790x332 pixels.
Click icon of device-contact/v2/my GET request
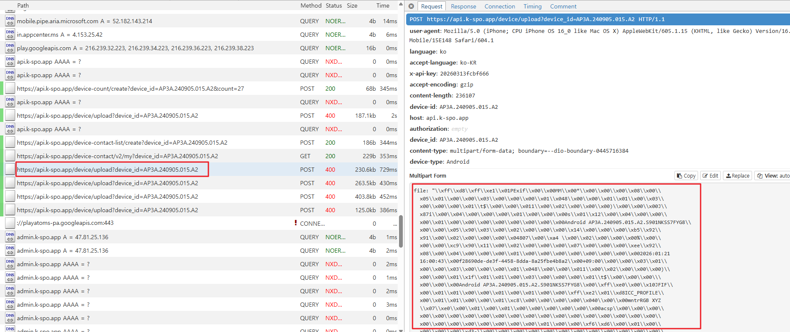point(10,156)
